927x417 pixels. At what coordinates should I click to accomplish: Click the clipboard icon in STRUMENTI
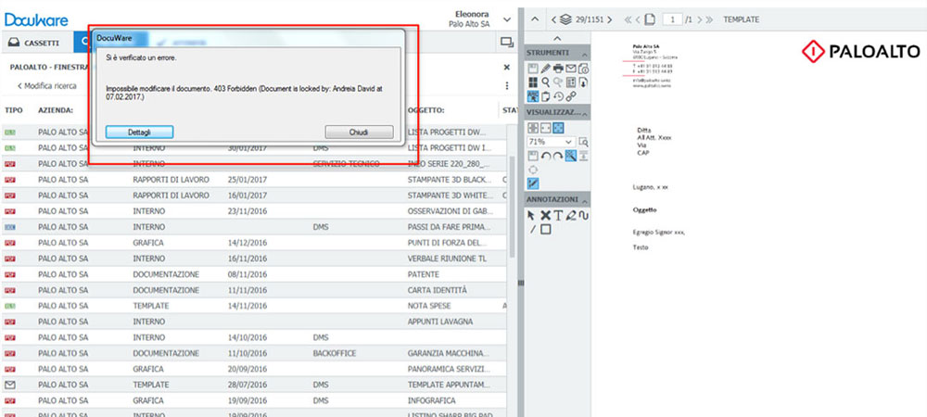546,96
